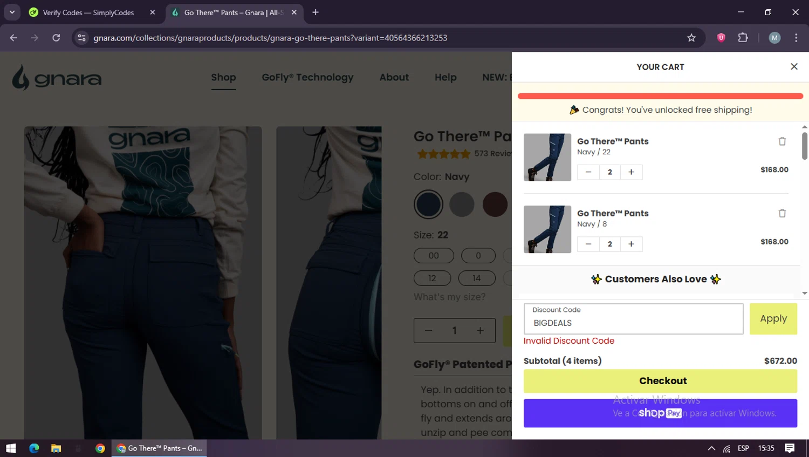Image resolution: width=809 pixels, height=457 pixels.
Task: Open the Navy / 8 pants thumbnail in cart
Action: (547, 229)
